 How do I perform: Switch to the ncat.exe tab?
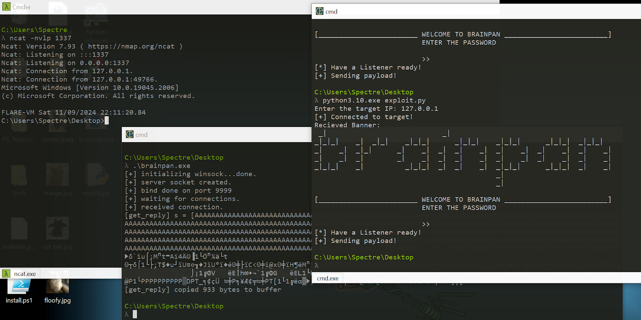[x=20, y=274]
